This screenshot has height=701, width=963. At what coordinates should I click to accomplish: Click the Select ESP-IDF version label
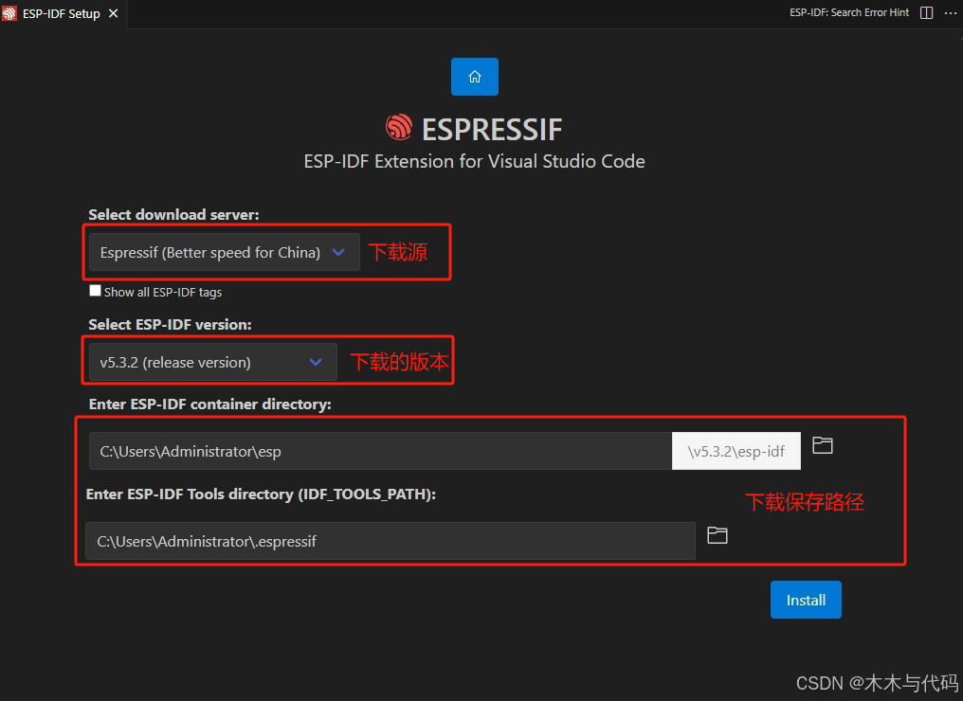tap(170, 325)
